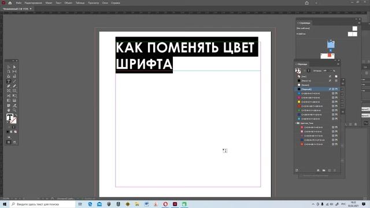Select the Gap tool
This screenshot has height=208, width=370.
click(x=14, y=72)
